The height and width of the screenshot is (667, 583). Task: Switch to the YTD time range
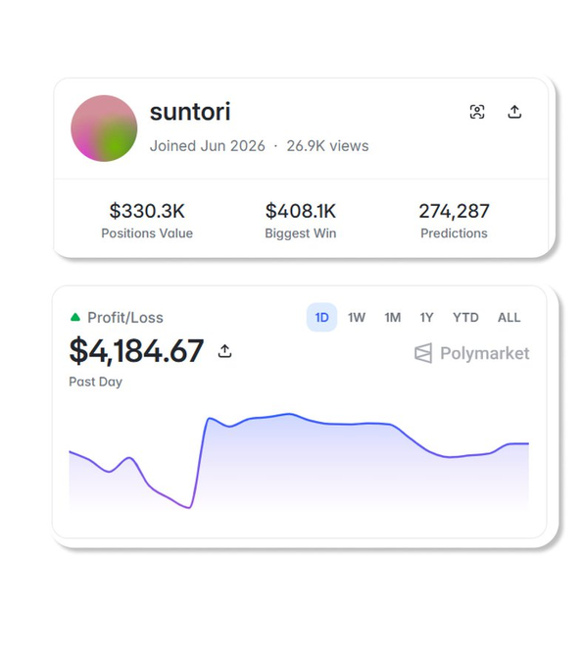(465, 318)
